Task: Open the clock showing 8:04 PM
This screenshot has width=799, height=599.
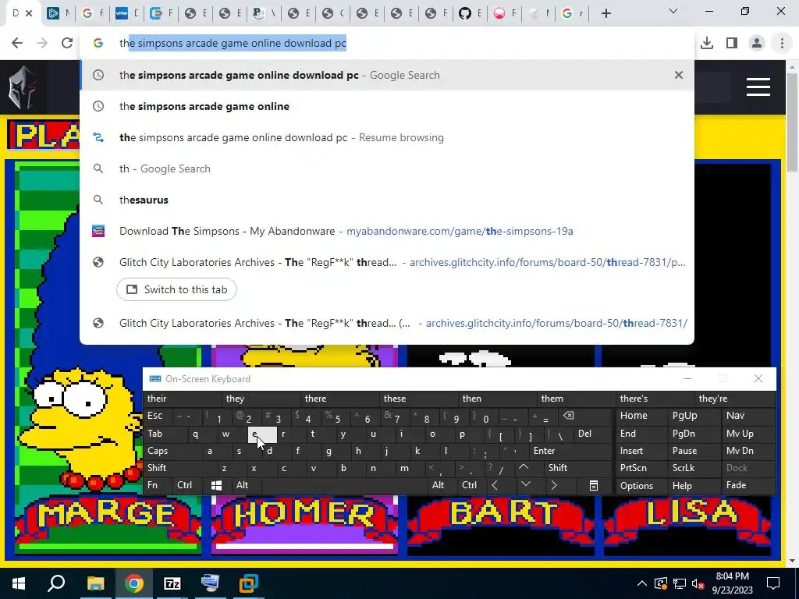Action: (x=732, y=583)
